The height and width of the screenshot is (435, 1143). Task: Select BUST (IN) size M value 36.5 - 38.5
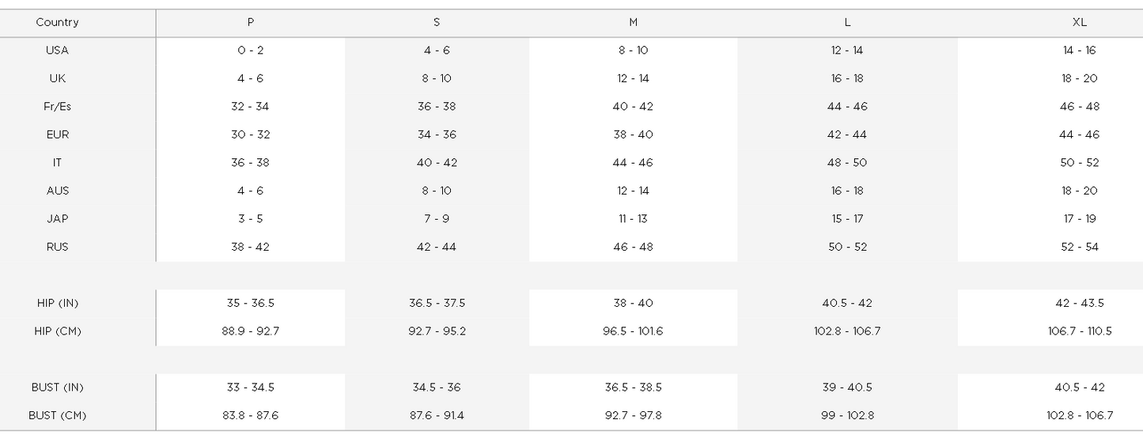[x=633, y=388]
